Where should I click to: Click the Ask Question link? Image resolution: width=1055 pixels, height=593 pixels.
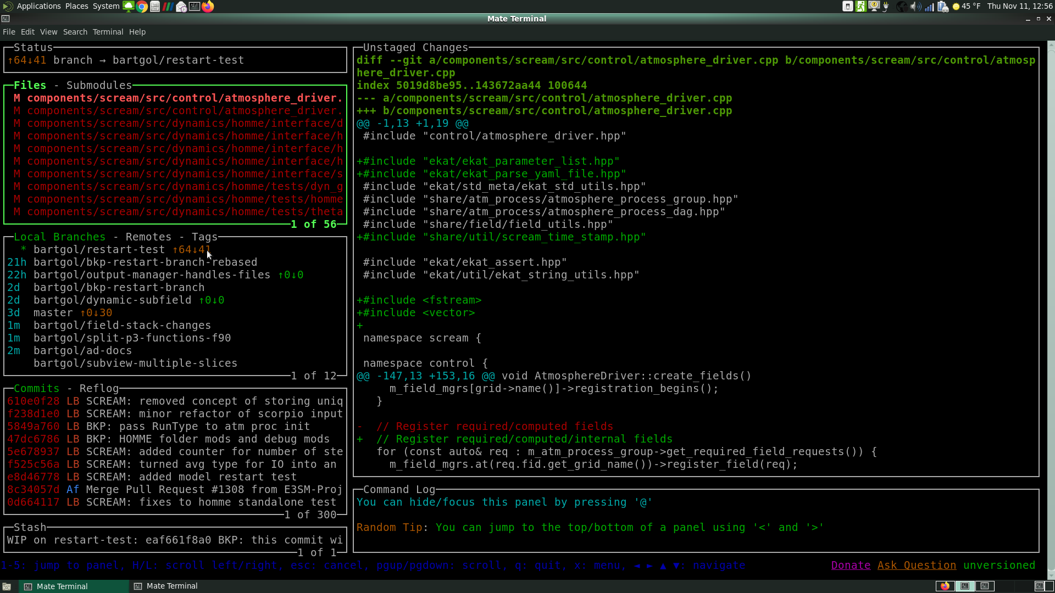click(x=917, y=566)
